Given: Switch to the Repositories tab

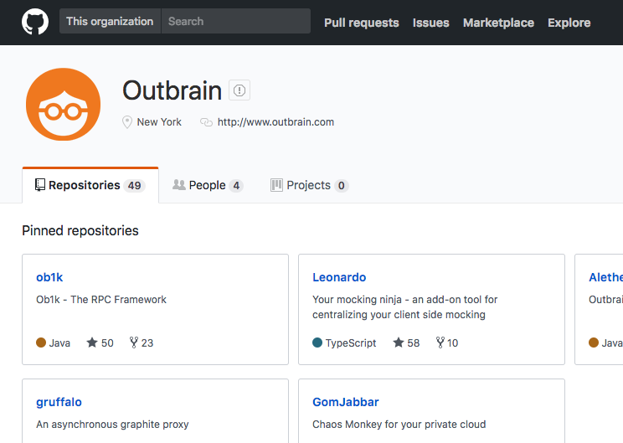Looking at the screenshot, I should [90, 185].
